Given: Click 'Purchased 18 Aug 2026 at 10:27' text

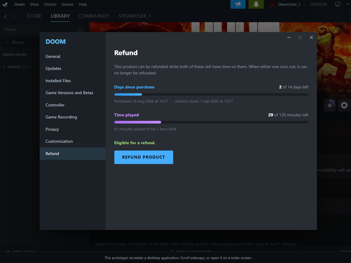Looking at the screenshot, I should 141,101.
